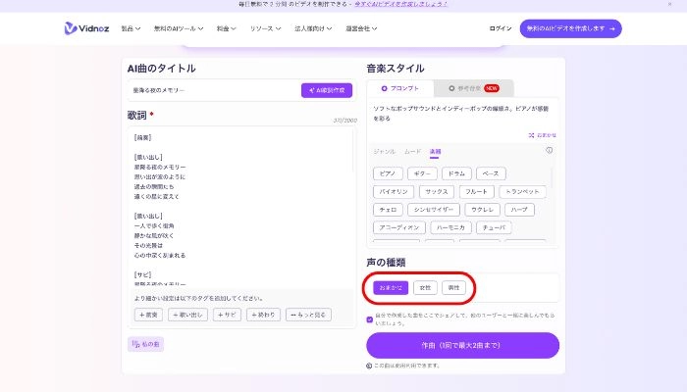Expand the 製品 menu

(x=131, y=28)
